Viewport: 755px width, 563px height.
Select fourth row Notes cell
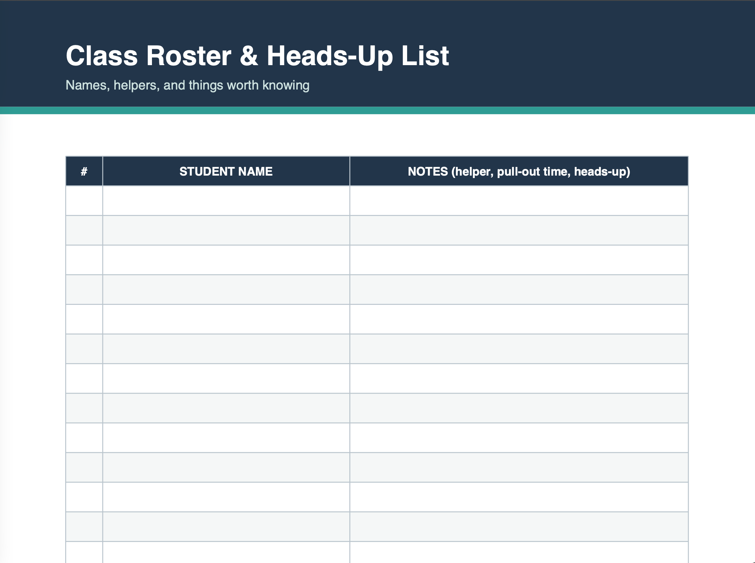[x=519, y=290]
